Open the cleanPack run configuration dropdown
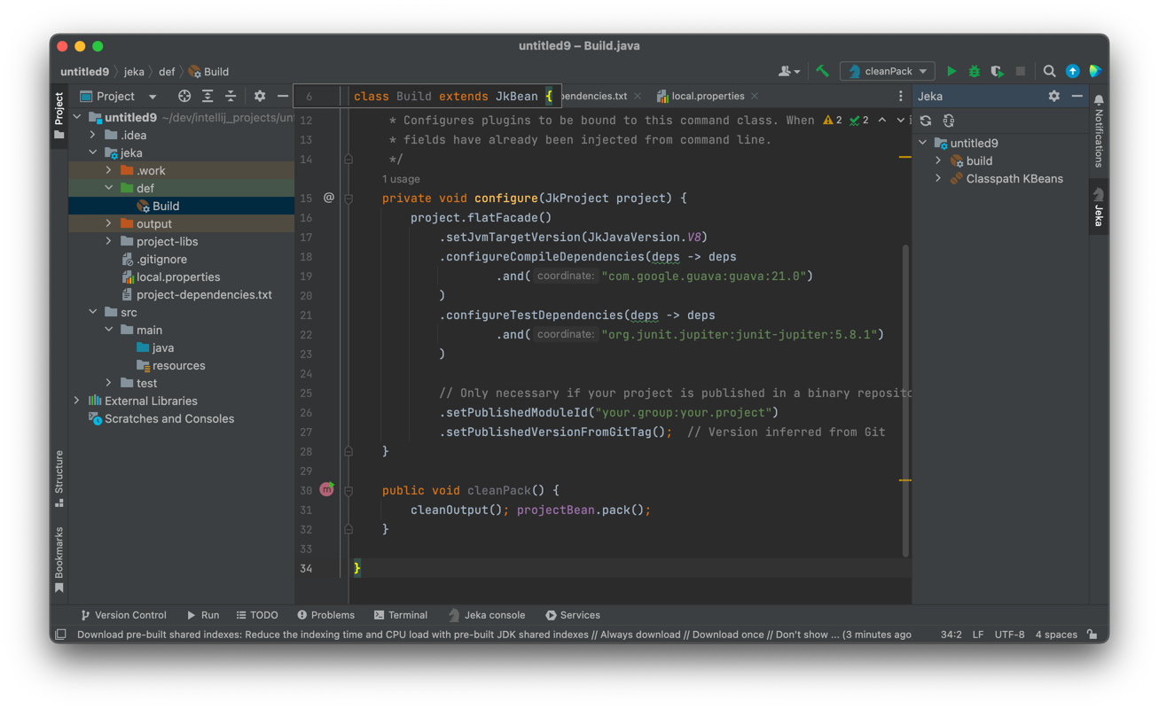Viewport: 1159px width, 709px height. pos(888,71)
